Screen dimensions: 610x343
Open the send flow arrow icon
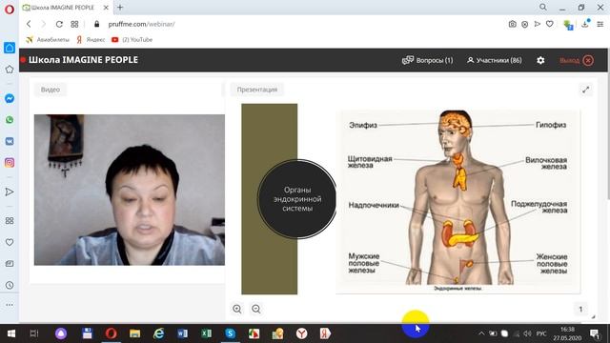[538, 24]
